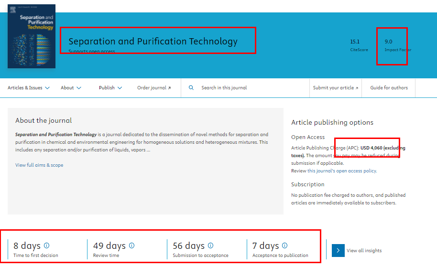Screen dimensions: 437x267
Task: Click View all insights text
Action: [x=364, y=251]
